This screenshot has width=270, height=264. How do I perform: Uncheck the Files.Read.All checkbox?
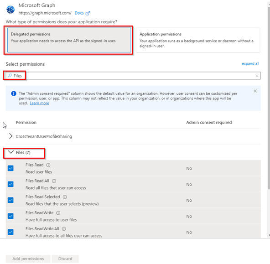(10, 184)
